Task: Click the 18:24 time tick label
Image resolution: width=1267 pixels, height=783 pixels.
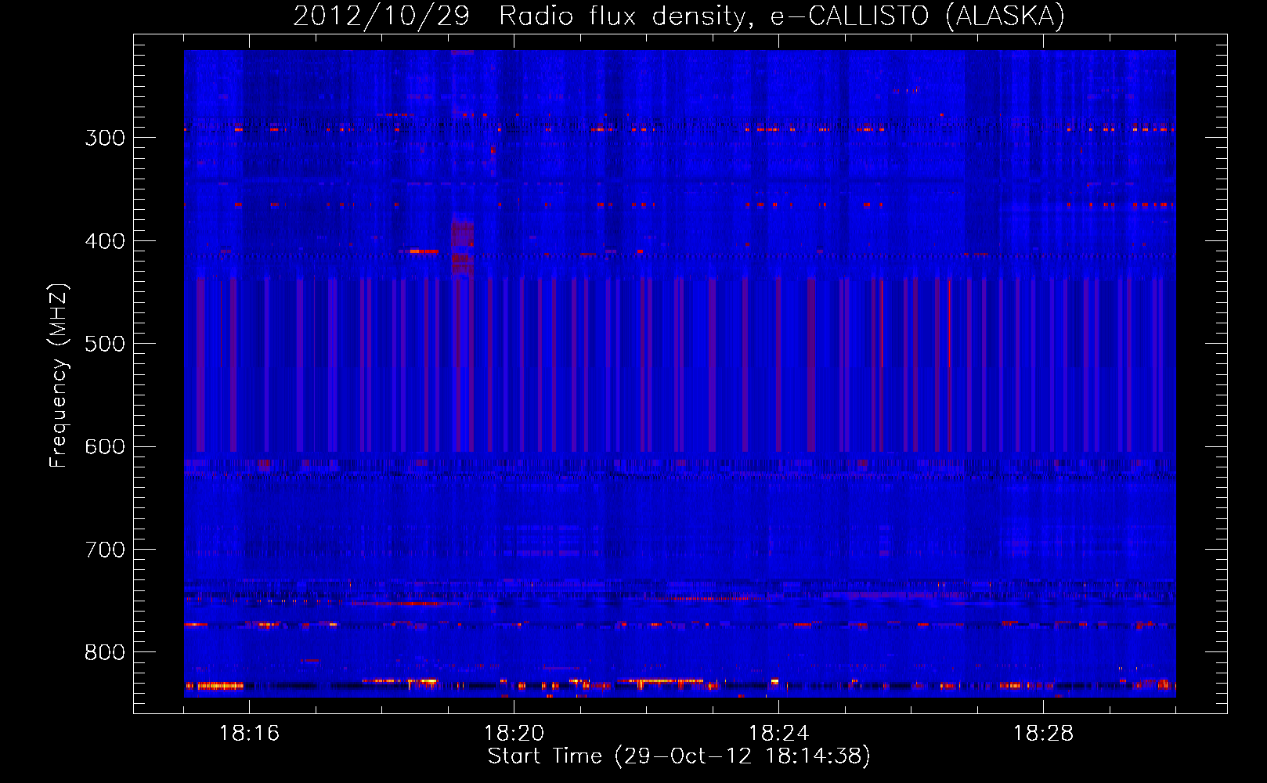Action: (778, 734)
